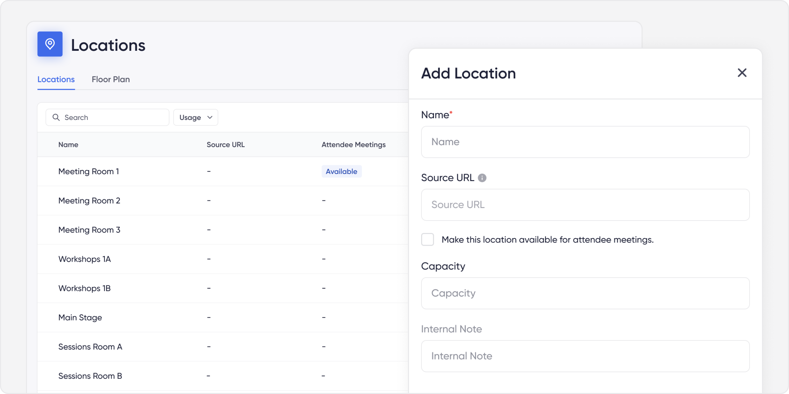Screen dimensions: 789x394
Task: Click the Locations page heading
Action: [x=108, y=45]
